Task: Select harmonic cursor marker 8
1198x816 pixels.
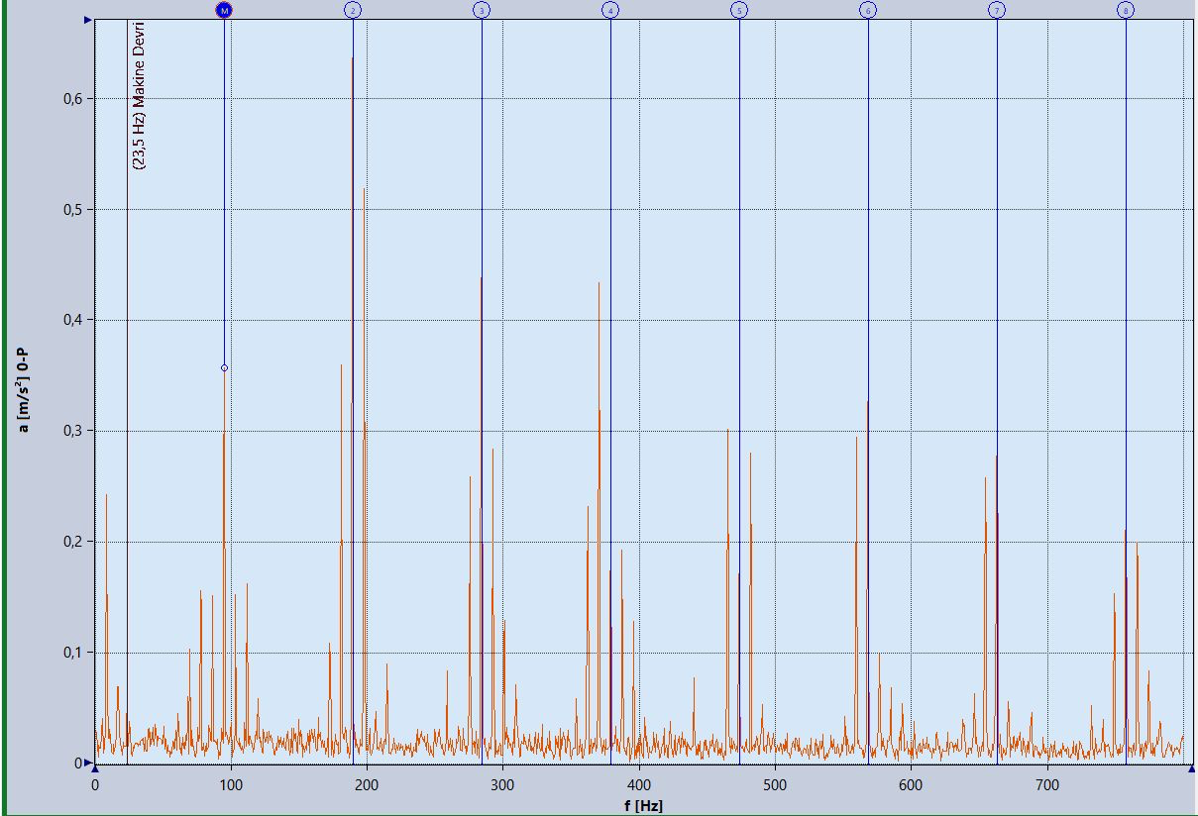Action: pos(1126,10)
